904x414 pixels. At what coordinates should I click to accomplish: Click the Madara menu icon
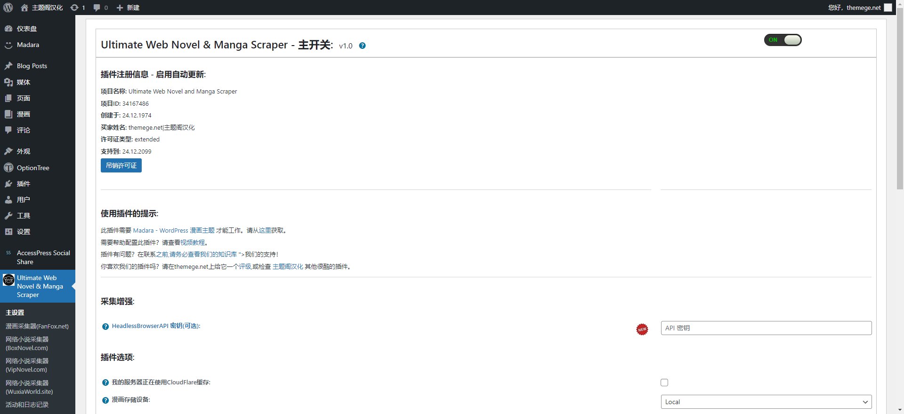point(8,45)
